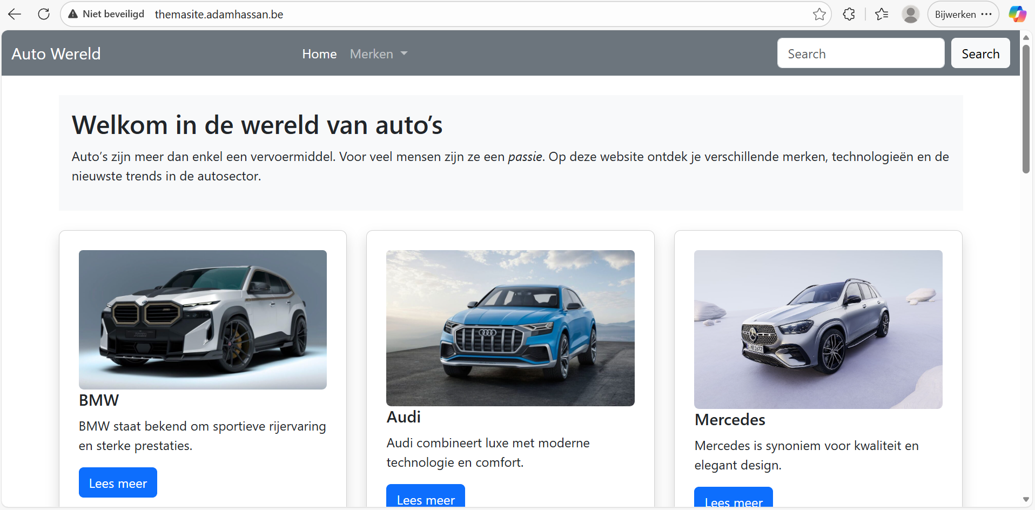Launch Copilot from the toolbar icon

(x=1017, y=14)
